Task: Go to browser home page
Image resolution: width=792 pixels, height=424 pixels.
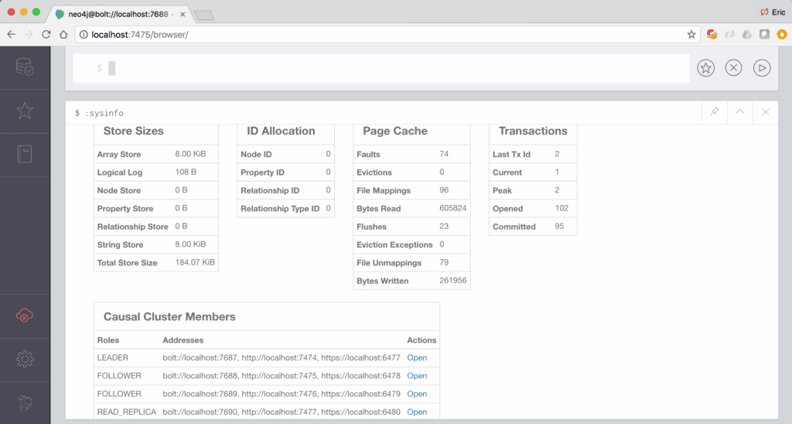Action: coord(63,34)
